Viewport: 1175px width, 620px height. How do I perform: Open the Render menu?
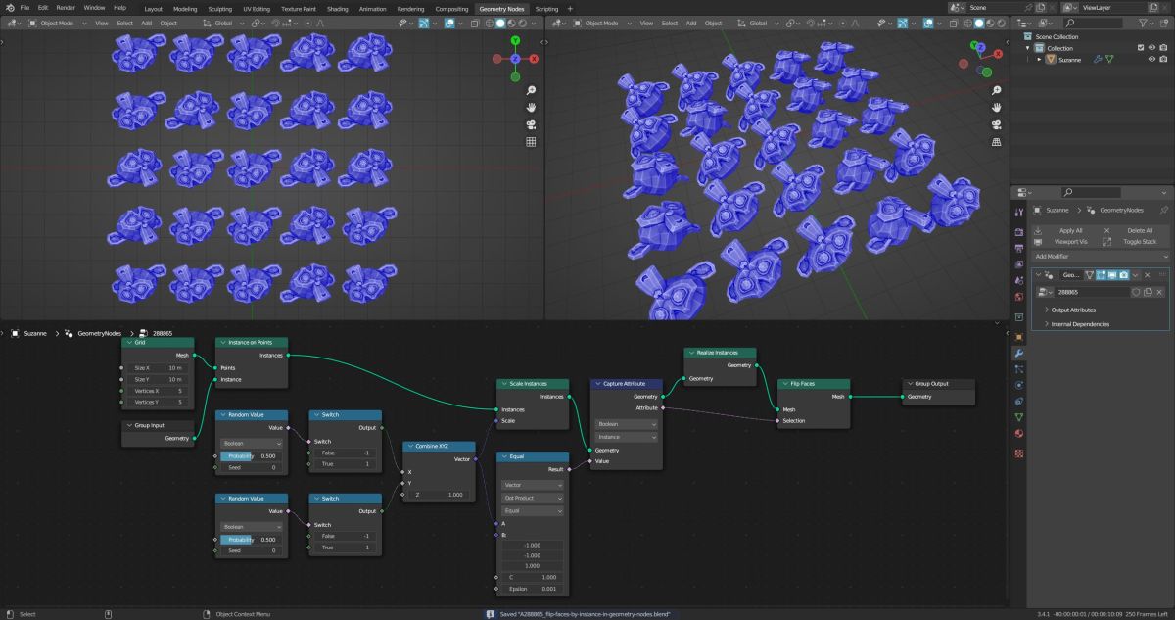coord(66,8)
